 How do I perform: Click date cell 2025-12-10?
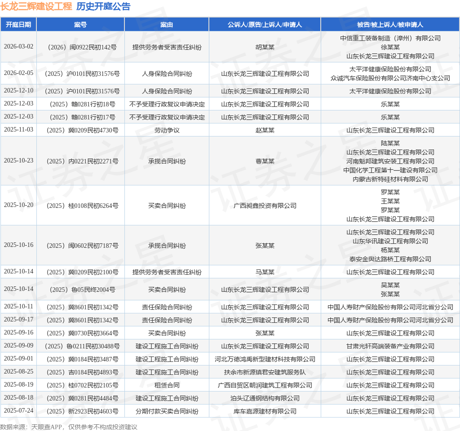[x=18, y=91]
